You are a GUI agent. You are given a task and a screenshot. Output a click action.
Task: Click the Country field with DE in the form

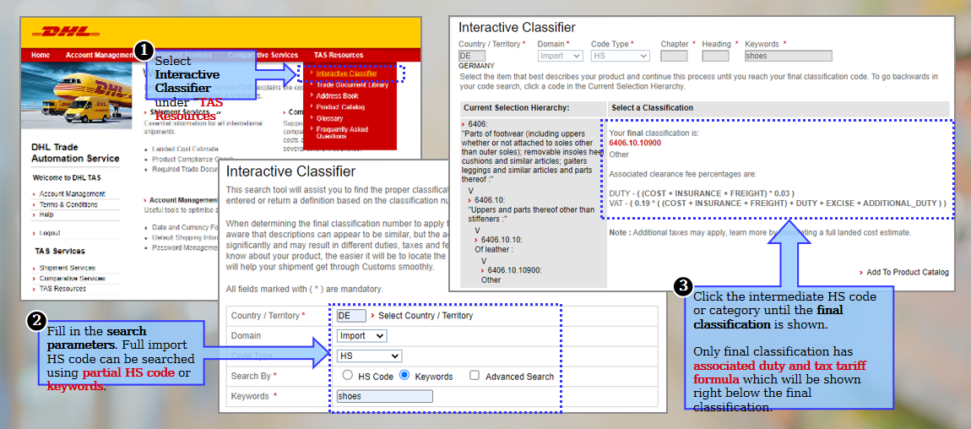coord(350,316)
